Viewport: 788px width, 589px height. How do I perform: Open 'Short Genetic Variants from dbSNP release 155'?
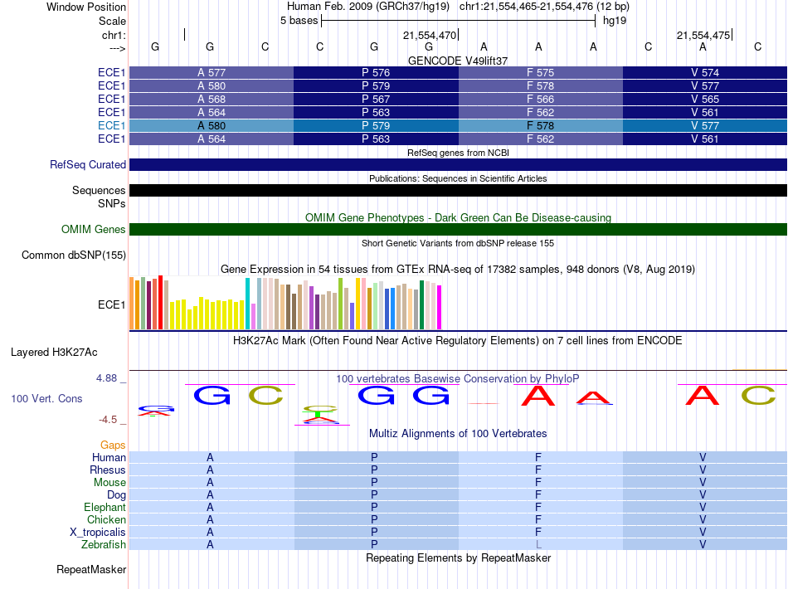pyautogui.click(x=458, y=243)
